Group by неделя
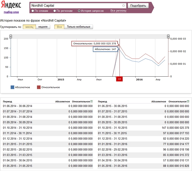The image size is (192, 171). pos(43,27)
